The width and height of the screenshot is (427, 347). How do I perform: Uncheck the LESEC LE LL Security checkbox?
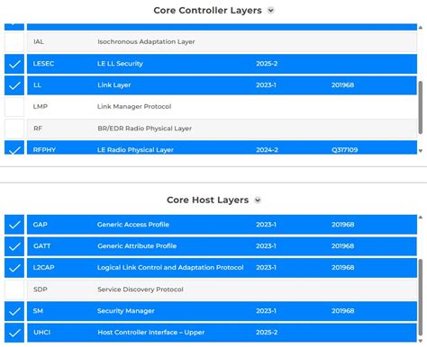tap(14, 64)
